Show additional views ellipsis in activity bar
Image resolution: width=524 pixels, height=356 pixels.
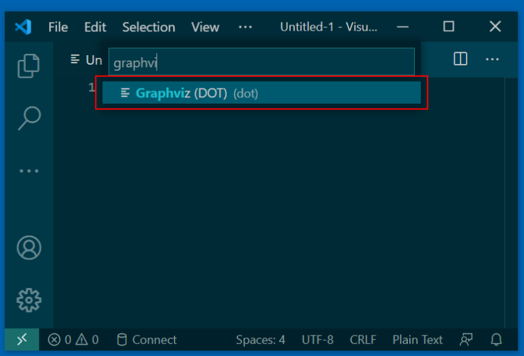coord(29,171)
